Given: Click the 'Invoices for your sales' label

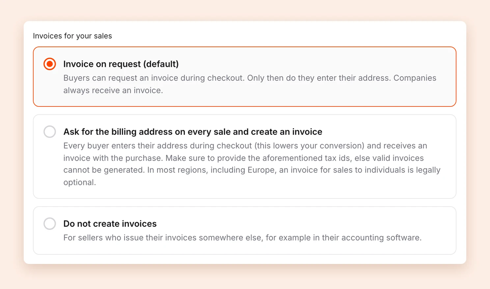Looking at the screenshot, I should [72, 36].
